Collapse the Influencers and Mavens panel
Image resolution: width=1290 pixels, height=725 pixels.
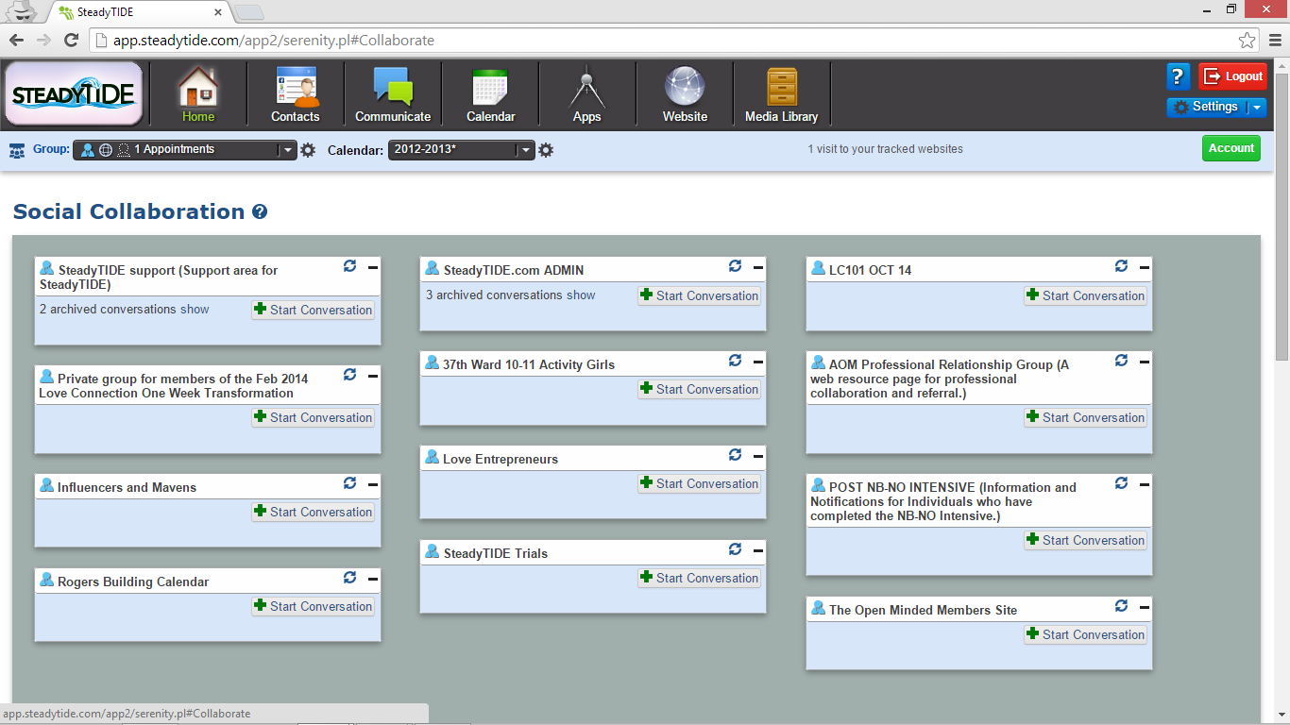pos(372,484)
